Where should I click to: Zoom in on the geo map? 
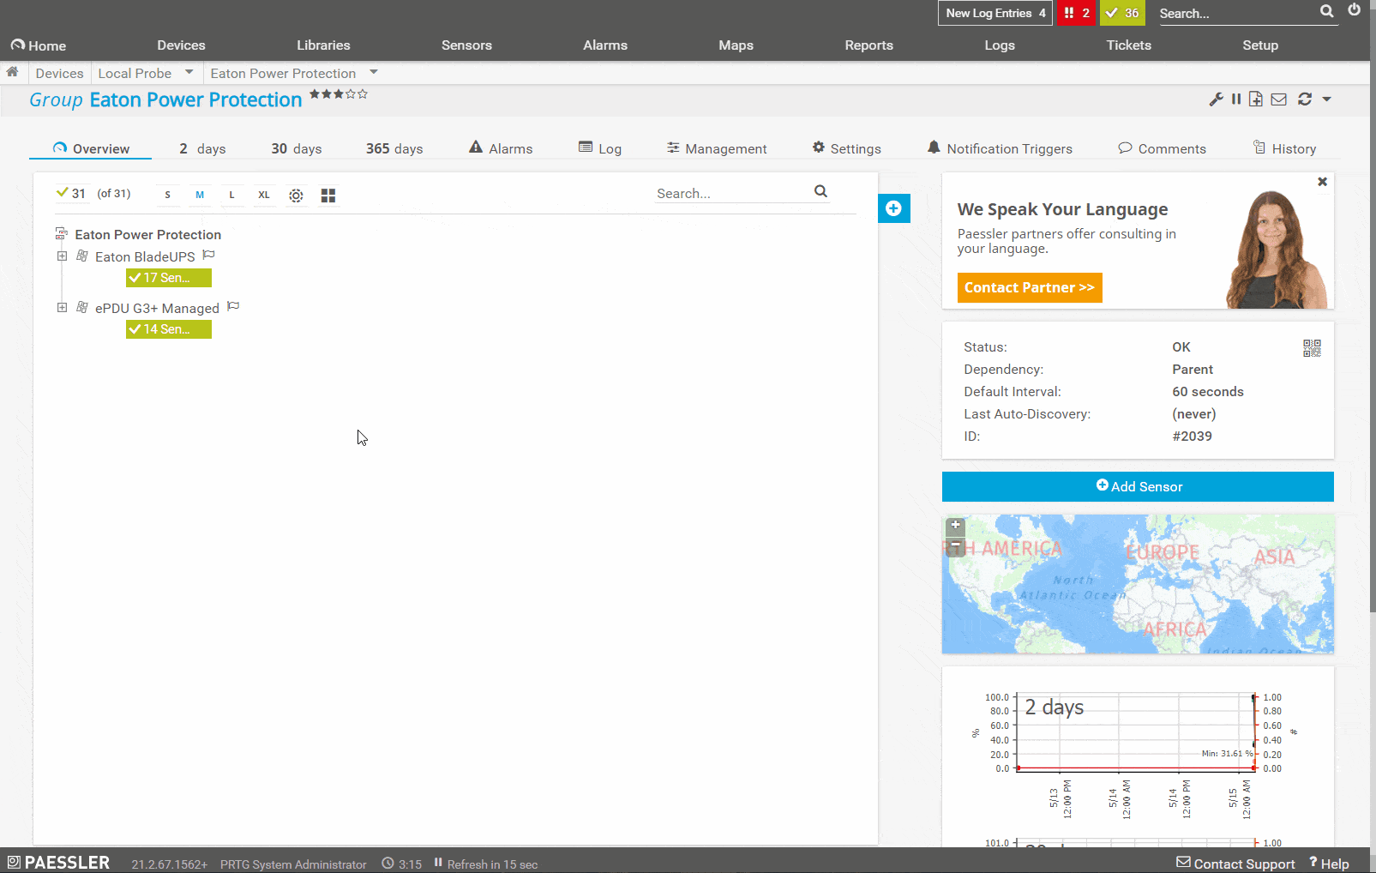[955, 525]
